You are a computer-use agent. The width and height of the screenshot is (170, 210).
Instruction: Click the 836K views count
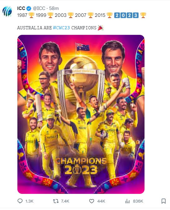[138, 201]
